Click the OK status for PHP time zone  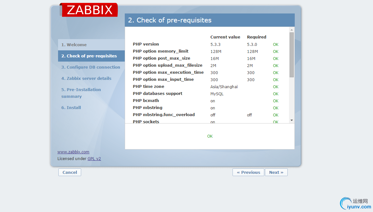(276, 87)
